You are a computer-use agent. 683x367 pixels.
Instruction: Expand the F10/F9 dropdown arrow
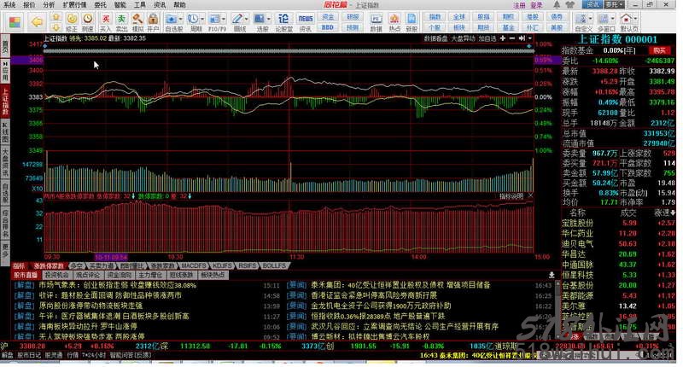tap(224, 19)
